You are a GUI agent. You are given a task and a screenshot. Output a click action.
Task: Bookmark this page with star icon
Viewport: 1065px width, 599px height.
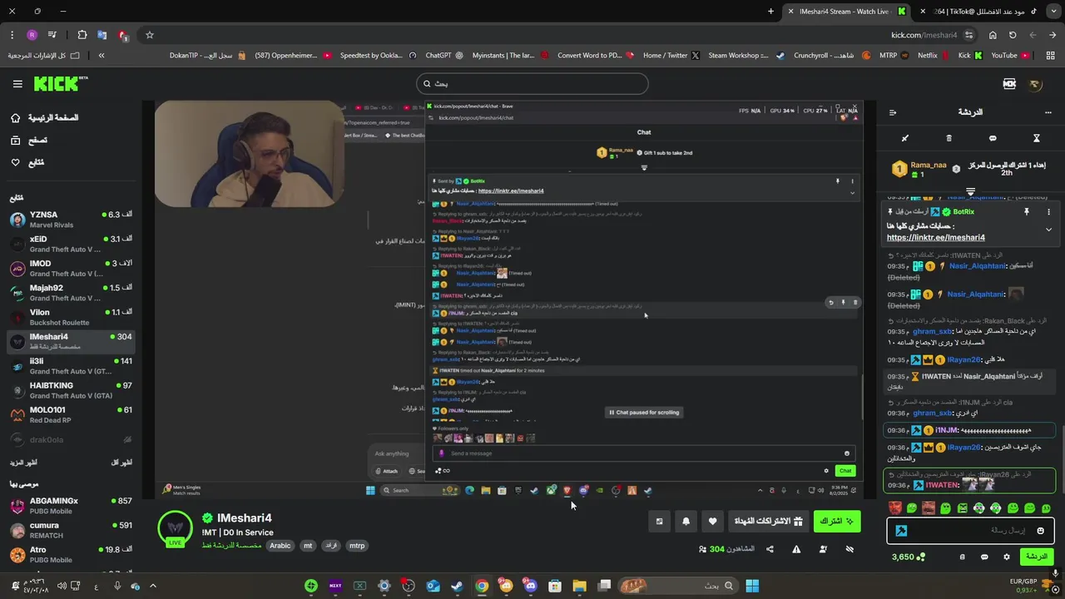pyautogui.click(x=150, y=35)
